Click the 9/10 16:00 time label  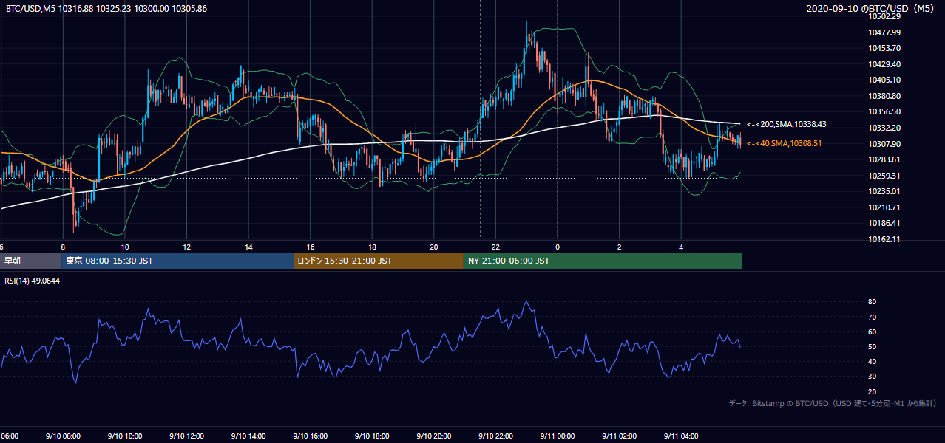(310, 436)
